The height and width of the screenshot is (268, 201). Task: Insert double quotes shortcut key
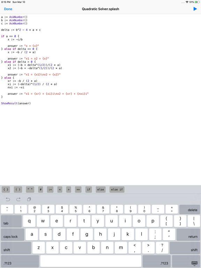[x=30, y=189]
